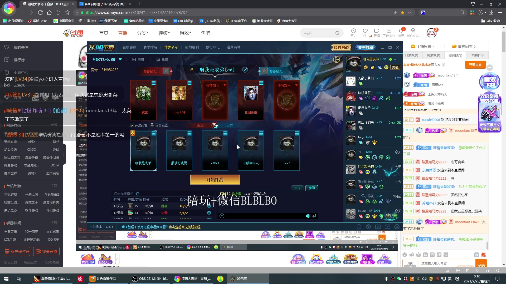Screen dimensions: 506x284
Task: Expand 手游休闲 全部 list in sidebar
Action: (55, 223)
